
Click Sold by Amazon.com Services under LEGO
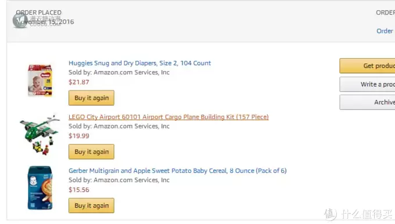coord(119,127)
